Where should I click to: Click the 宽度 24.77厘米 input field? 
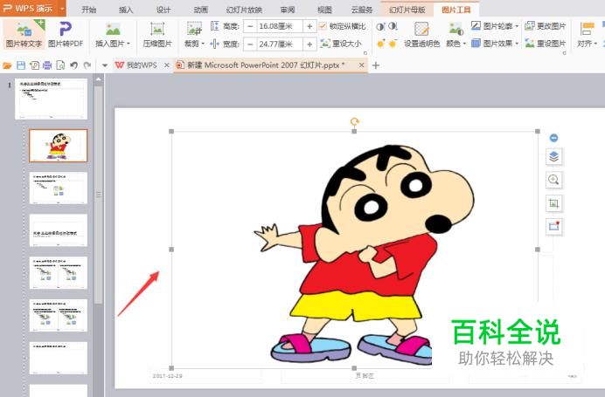(280, 44)
